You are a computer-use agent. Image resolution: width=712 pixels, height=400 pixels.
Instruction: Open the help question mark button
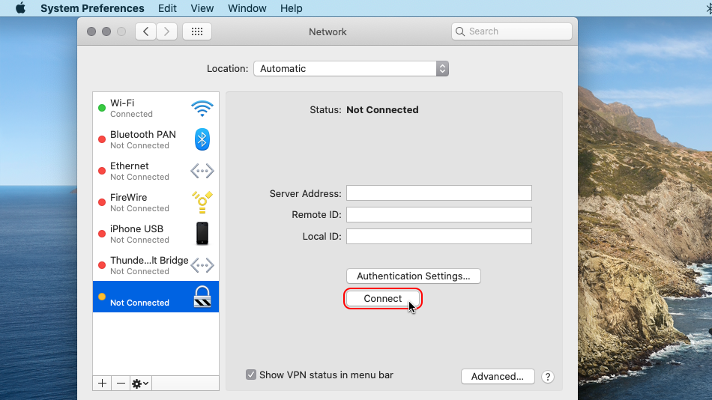(x=547, y=377)
